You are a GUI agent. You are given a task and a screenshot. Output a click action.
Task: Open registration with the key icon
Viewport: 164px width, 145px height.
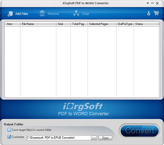click(x=149, y=13)
